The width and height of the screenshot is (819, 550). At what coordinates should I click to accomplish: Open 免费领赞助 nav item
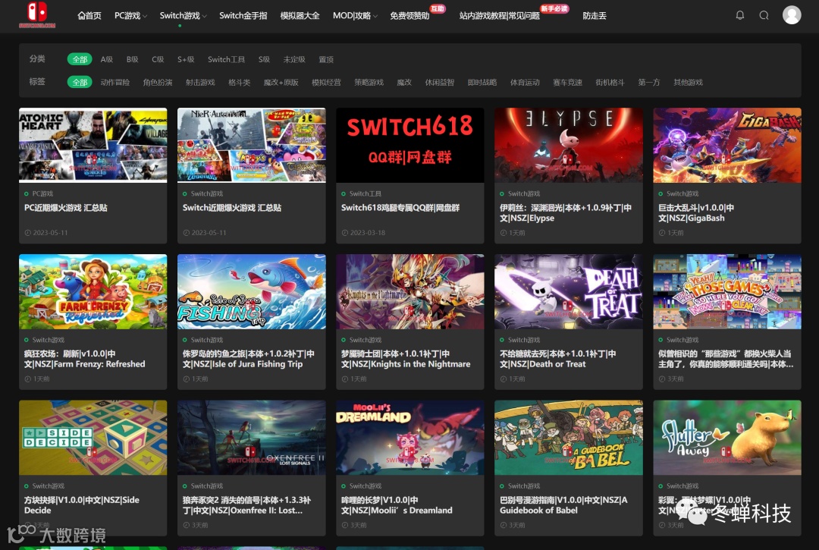[409, 16]
